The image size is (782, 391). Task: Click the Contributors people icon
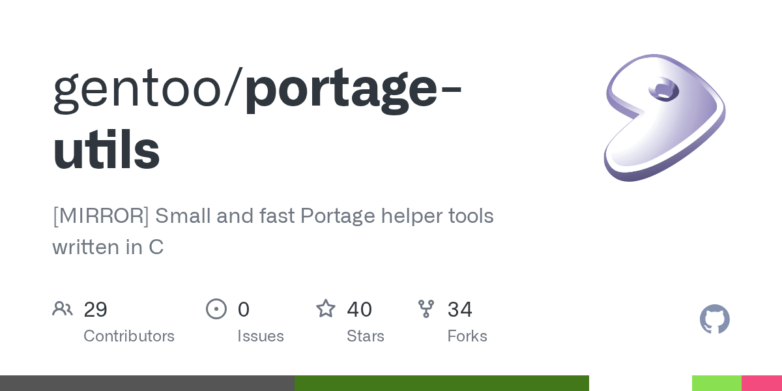pyautogui.click(x=63, y=309)
